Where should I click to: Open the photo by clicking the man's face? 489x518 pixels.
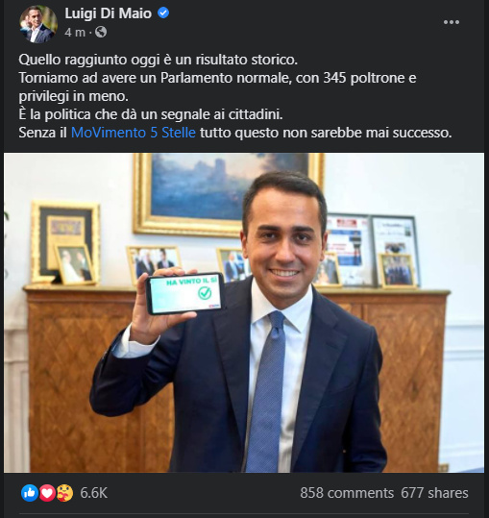[284, 243]
